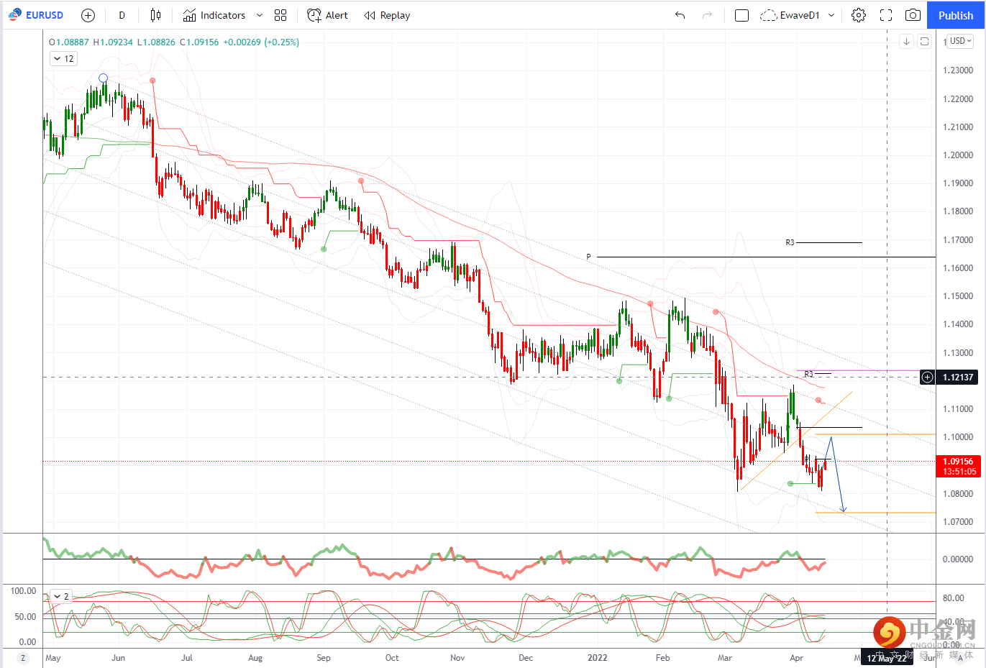Image resolution: width=986 pixels, height=668 pixels.
Task: Click the Publish button
Action: [955, 15]
